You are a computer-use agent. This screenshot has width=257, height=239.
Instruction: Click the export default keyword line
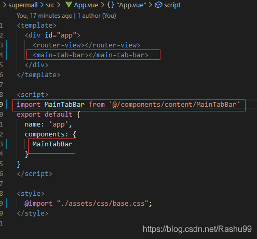(x=45, y=115)
